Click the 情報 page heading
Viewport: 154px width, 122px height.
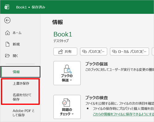[x=58, y=22]
